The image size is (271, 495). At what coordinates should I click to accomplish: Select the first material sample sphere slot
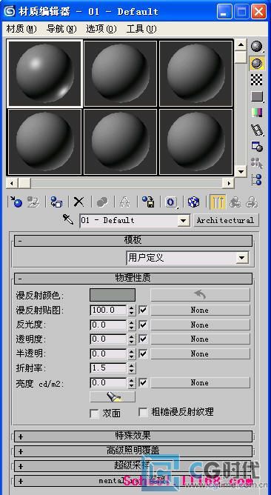pos(44,73)
